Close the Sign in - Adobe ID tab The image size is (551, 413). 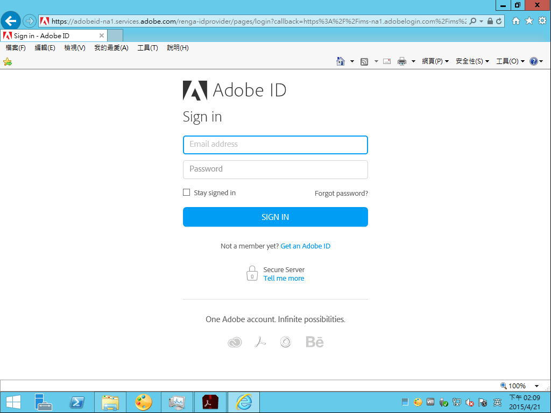[x=102, y=35]
